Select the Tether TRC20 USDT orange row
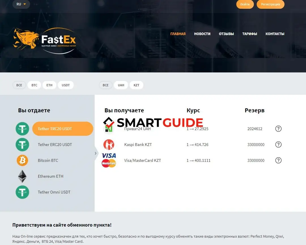306x245 pixels. 63,129
